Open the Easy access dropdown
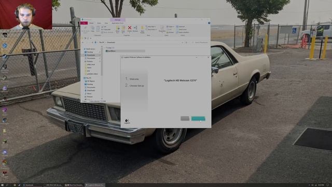This screenshot has height=187, width=332. (x=151, y=30)
